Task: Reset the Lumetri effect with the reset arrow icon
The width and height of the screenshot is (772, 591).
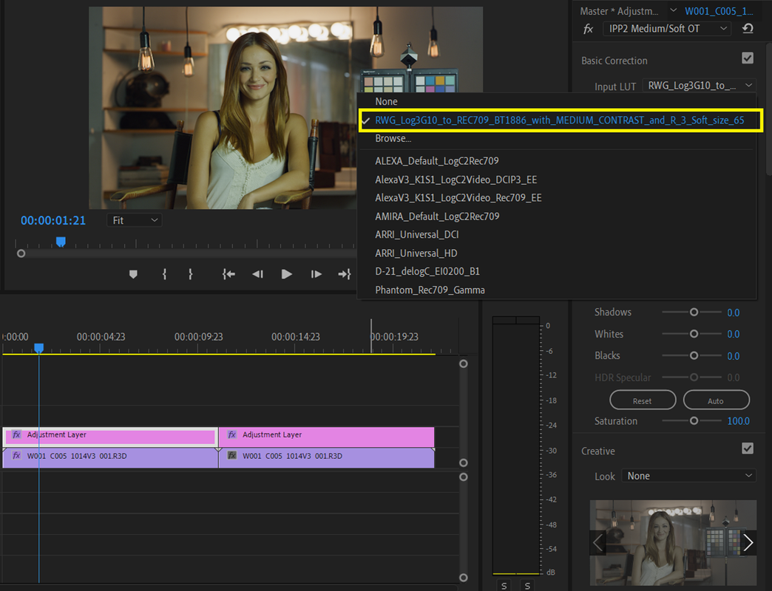Action: tap(748, 29)
